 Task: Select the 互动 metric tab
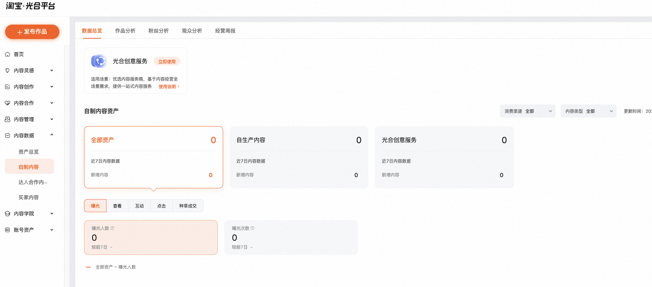pyautogui.click(x=139, y=206)
